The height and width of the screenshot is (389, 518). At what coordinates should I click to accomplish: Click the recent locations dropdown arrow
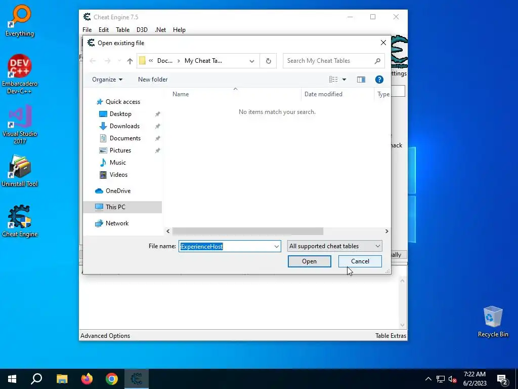pyautogui.click(x=119, y=61)
